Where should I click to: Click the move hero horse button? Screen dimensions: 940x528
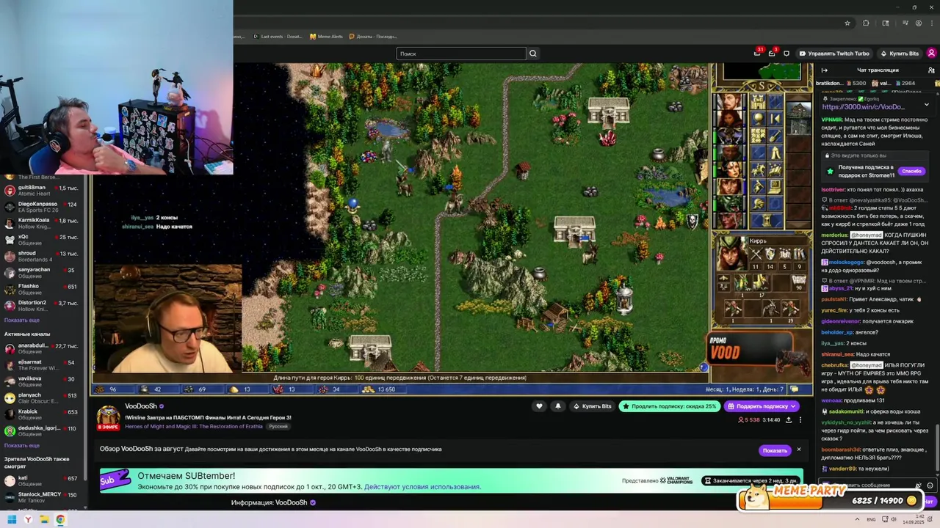click(758, 169)
